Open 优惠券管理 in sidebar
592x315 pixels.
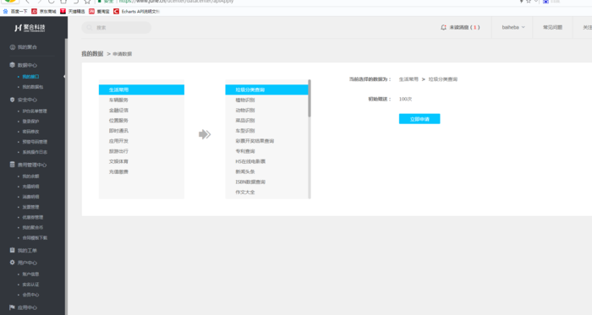click(33, 217)
